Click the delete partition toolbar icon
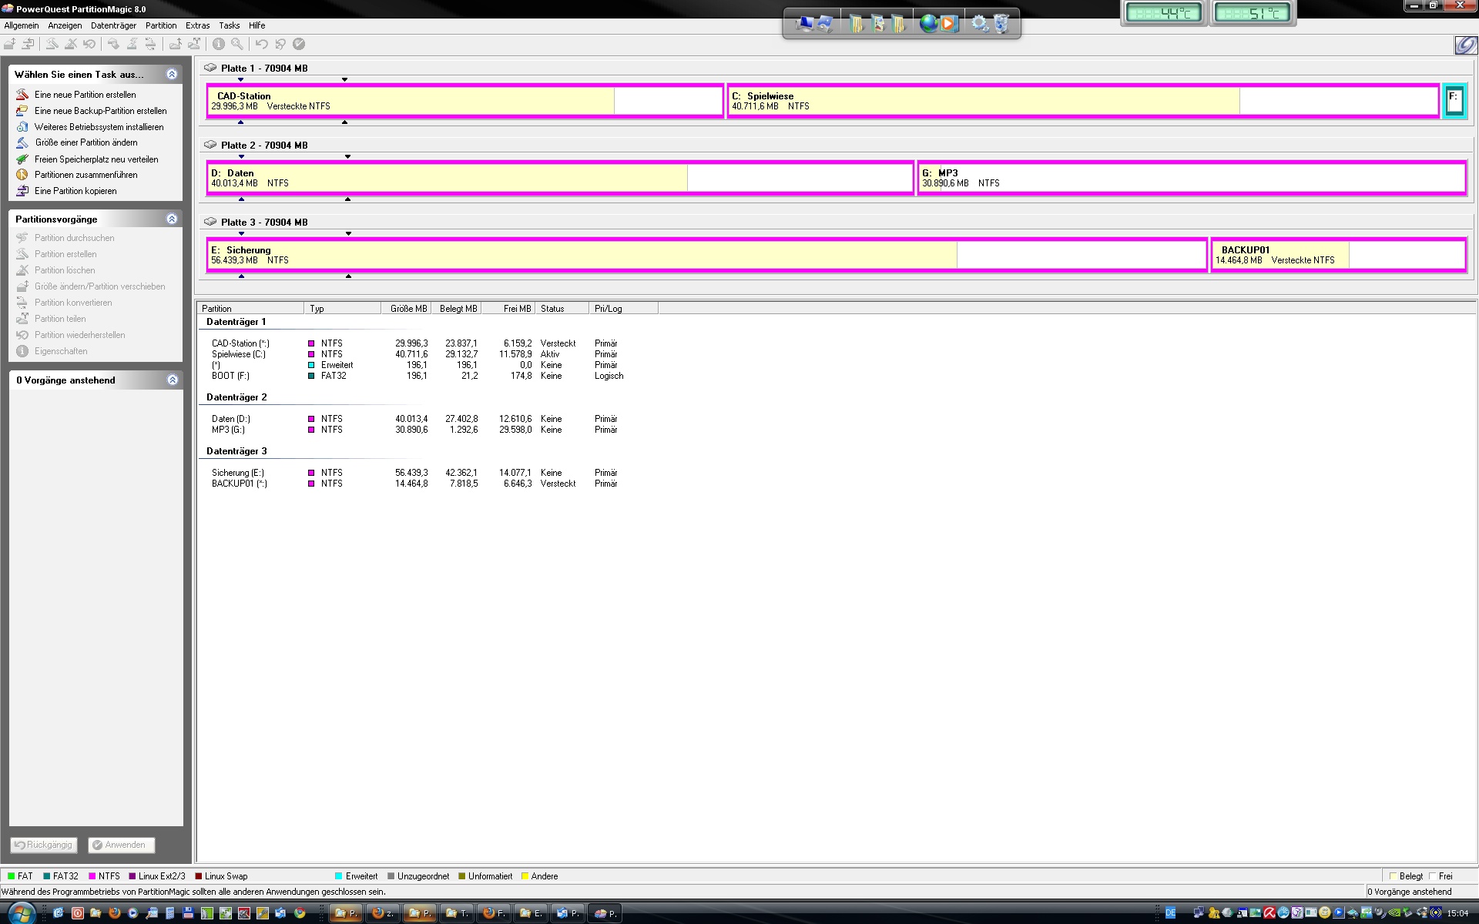 point(70,44)
